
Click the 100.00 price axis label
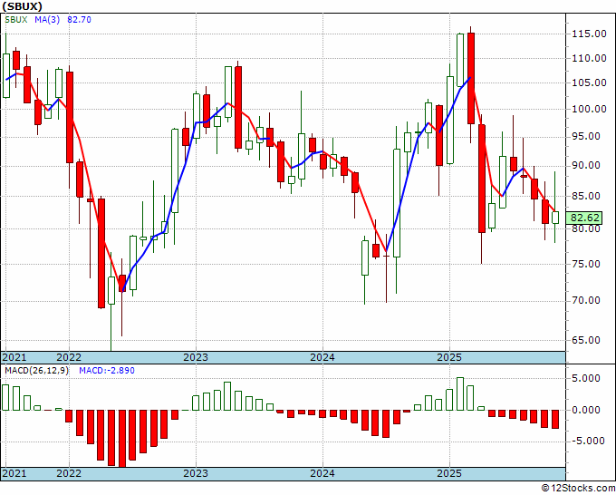588,109
